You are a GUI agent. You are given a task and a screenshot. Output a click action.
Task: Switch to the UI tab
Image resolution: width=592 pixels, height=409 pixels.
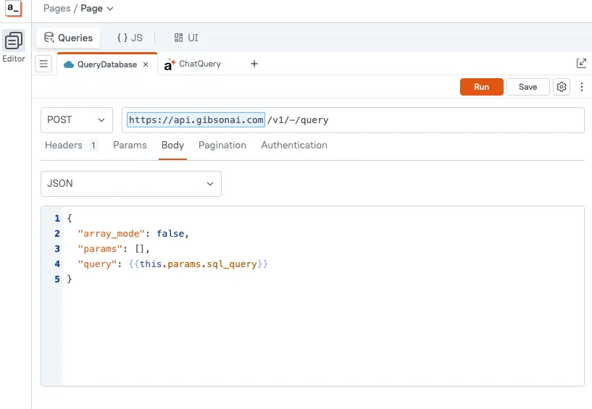pyautogui.click(x=186, y=38)
